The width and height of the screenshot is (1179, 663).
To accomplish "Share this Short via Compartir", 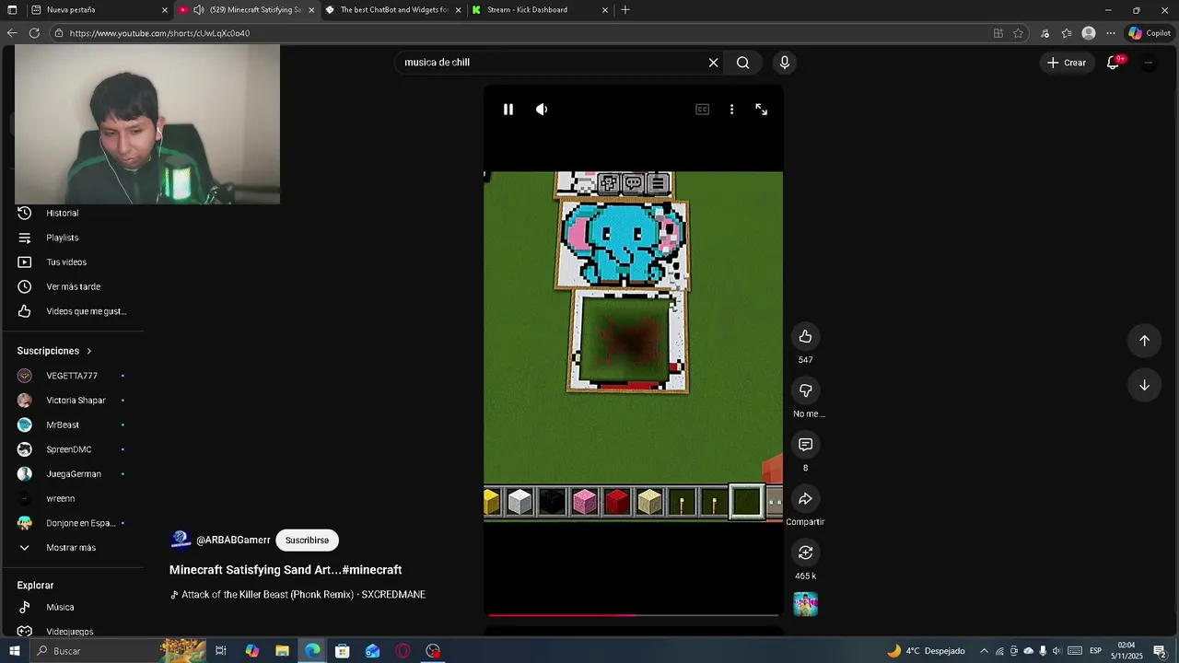I will coord(805,499).
